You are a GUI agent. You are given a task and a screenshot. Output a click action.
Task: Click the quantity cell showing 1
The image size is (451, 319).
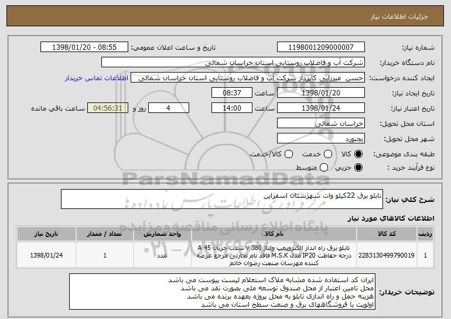tap(105, 255)
